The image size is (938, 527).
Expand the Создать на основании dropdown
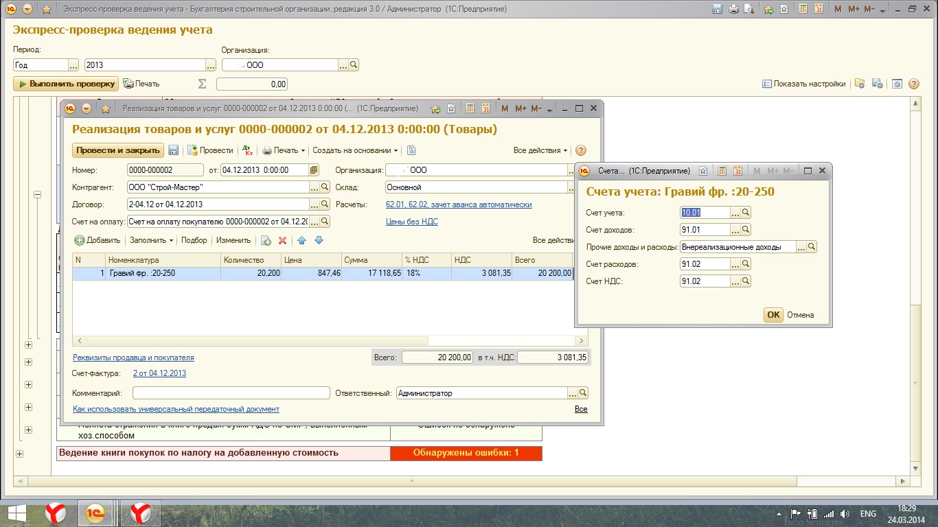(x=355, y=150)
